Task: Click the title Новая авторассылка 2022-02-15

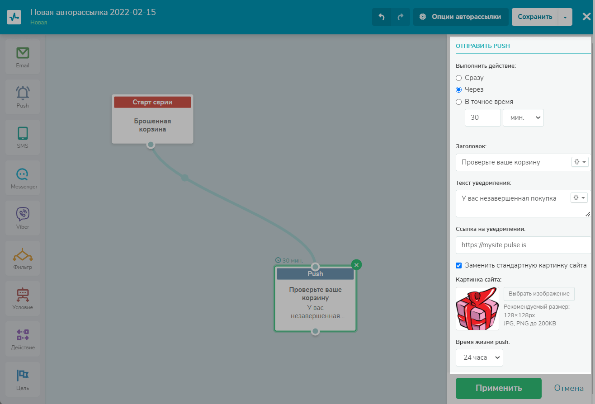Action: 93,12
